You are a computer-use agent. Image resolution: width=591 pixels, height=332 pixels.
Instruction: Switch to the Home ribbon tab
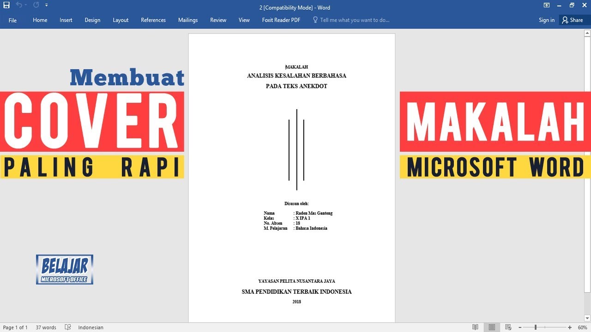pos(40,20)
